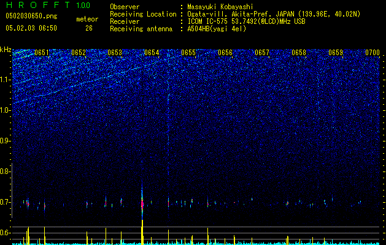Click the 1.0 kHz axis label

(5, 110)
